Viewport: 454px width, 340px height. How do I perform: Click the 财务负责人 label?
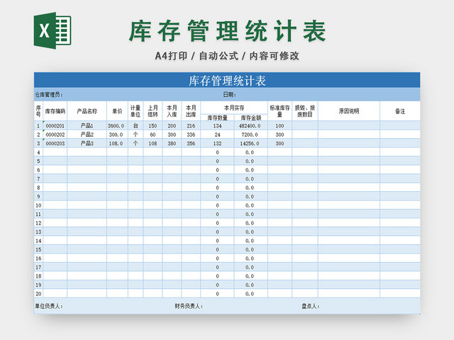point(189,306)
